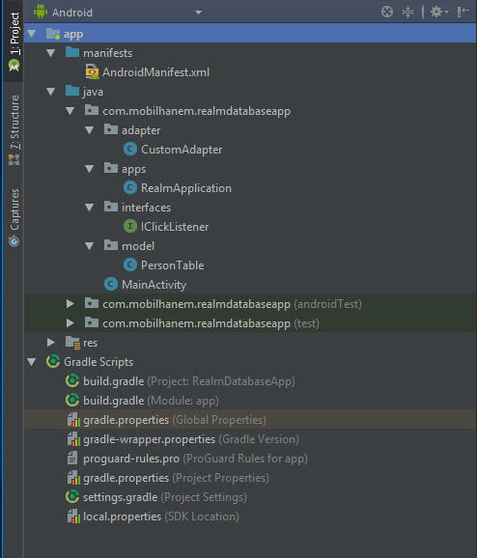Select the interfaces package label
477x558 pixels.
[x=147, y=208]
